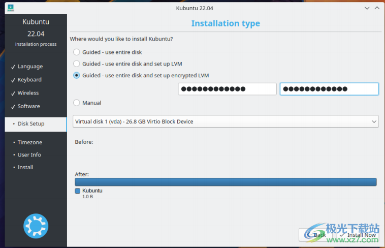Image resolution: width=385 pixels, height=248 pixels.
Task: Select Guided encrypted LVM radio button
Action: [76, 75]
